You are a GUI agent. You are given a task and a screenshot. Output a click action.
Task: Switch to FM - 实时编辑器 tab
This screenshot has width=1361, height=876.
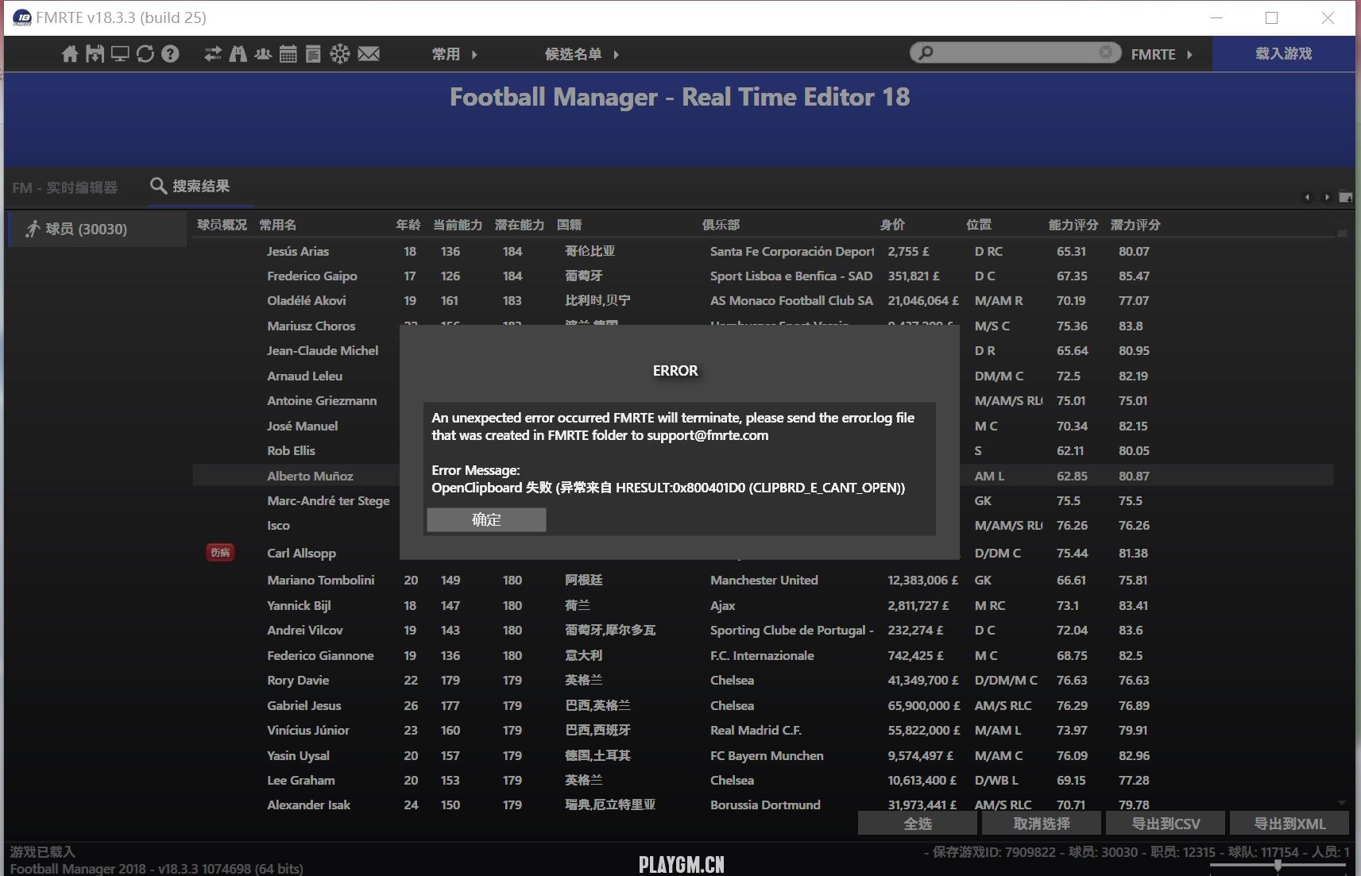pos(65,188)
